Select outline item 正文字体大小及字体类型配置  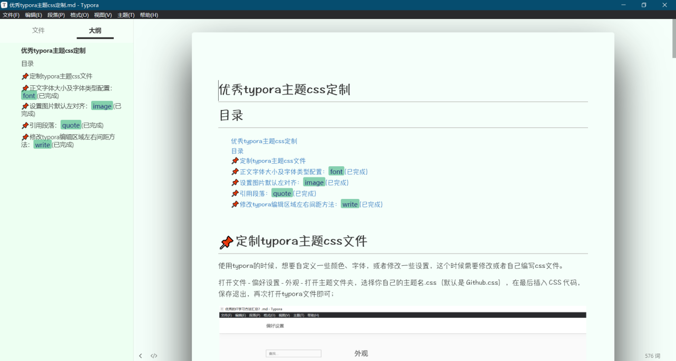(x=67, y=92)
